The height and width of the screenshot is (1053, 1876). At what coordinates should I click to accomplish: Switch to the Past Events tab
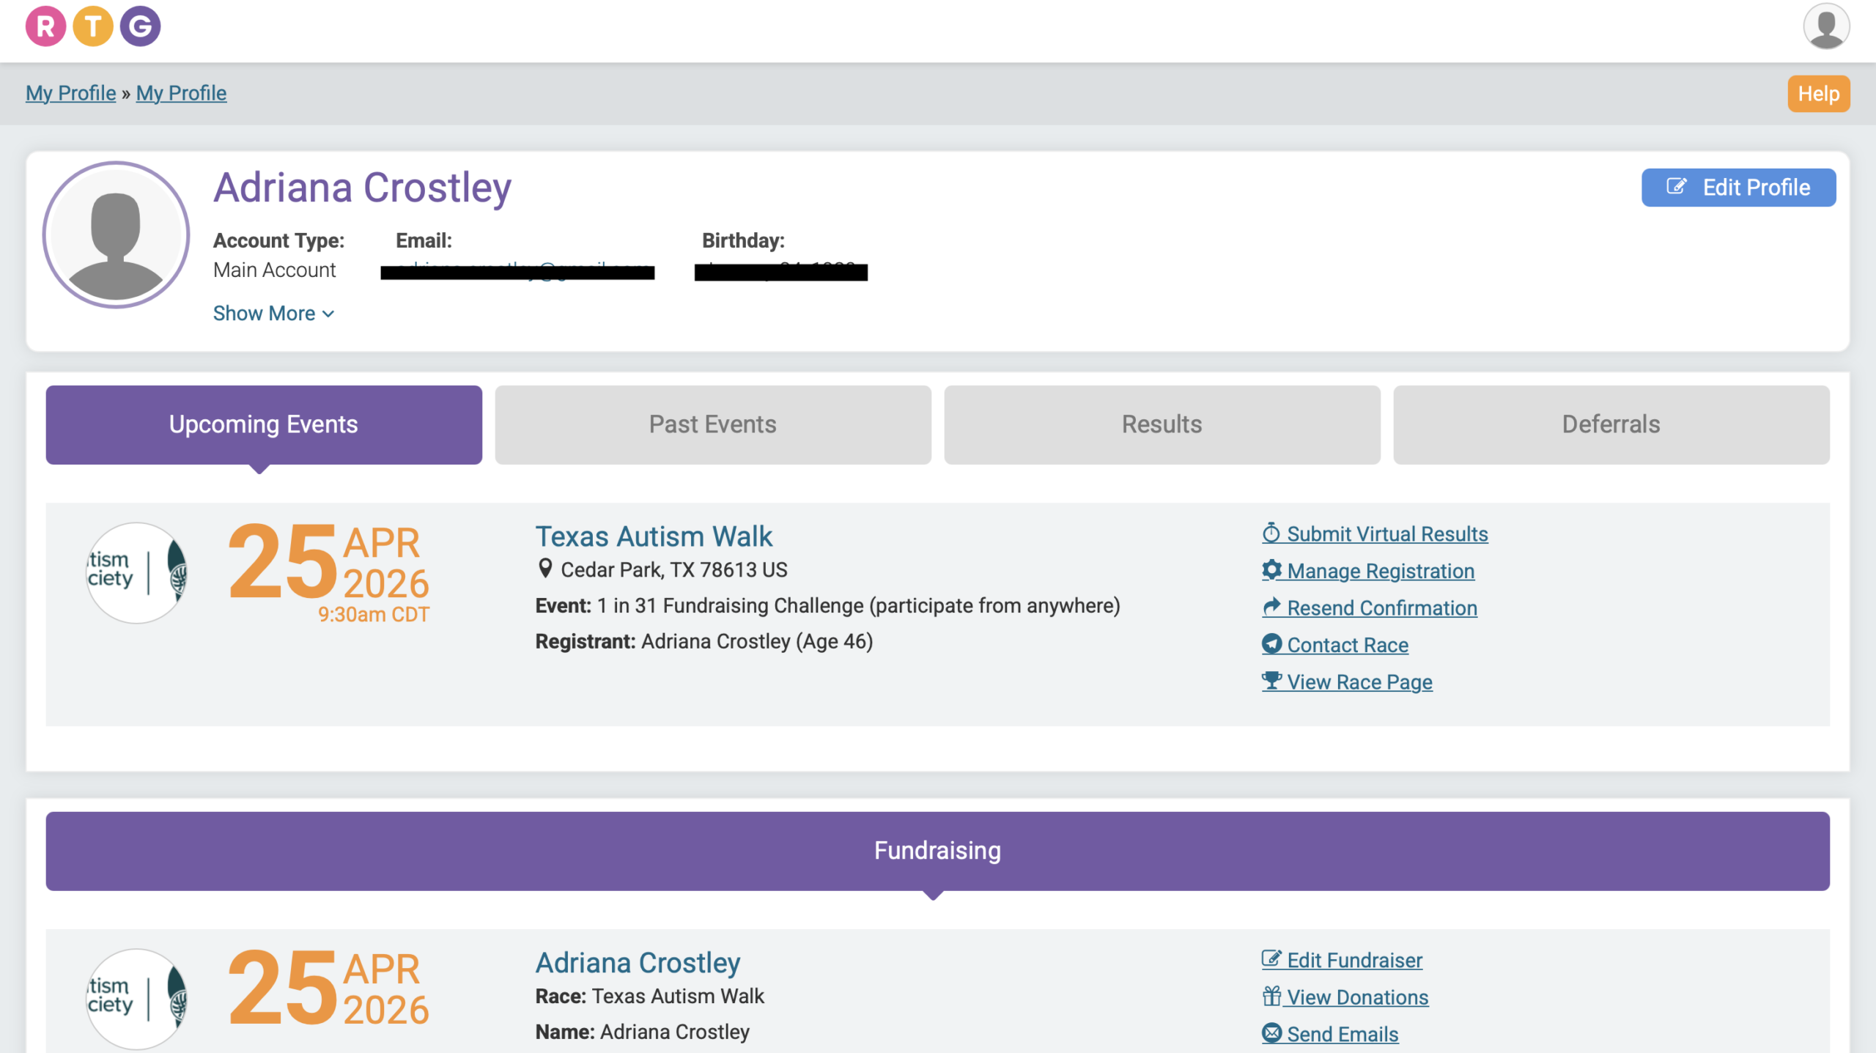click(712, 424)
